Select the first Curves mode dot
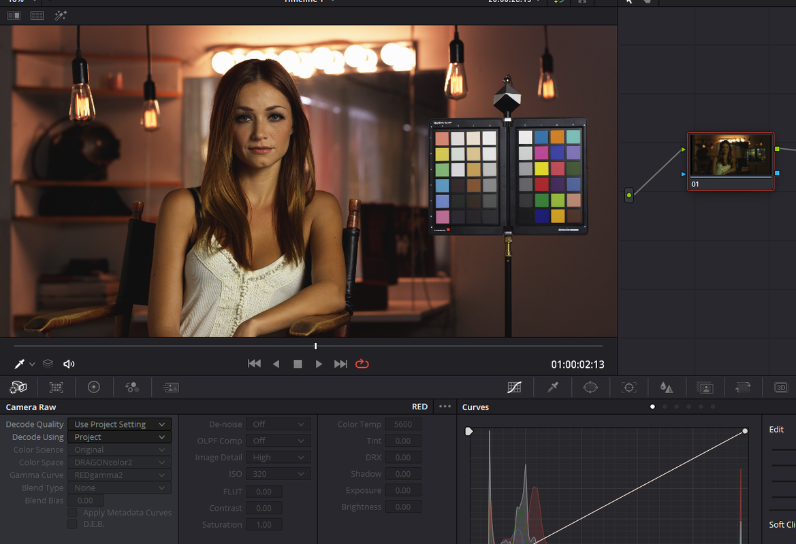796x544 pixels. (x=652, y=406)
